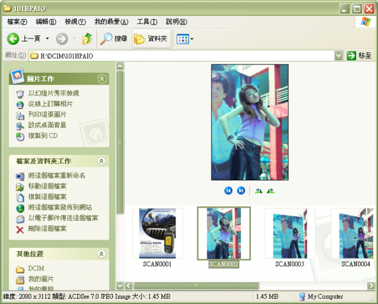
Task: Open the 我的最愛(A) menu
Action: (x=111, y=22)
